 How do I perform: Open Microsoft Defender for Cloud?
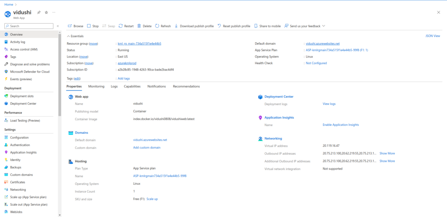click(29, 71)
